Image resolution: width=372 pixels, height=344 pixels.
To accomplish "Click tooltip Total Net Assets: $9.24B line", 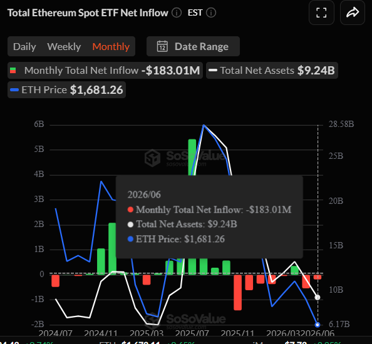I will coord(182,224).
